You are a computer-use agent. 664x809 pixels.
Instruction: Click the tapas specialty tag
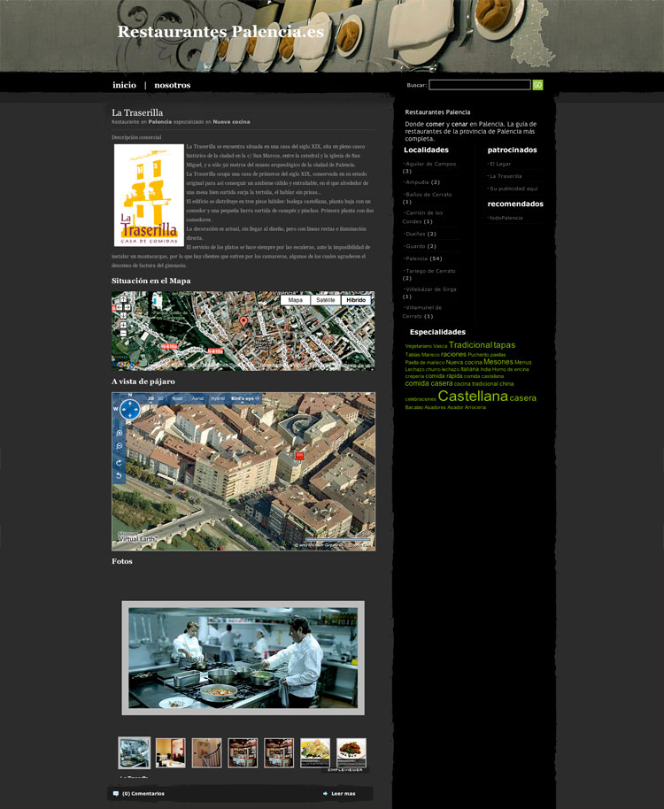click(504, 344)
